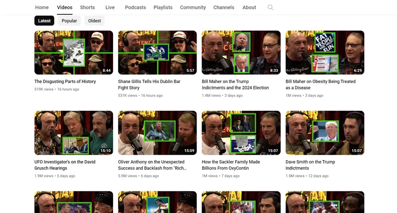The image size is (397, 213).
Task: Play the Shane Gillis Dublin Bar thumbnail
Action: (157, 52)
